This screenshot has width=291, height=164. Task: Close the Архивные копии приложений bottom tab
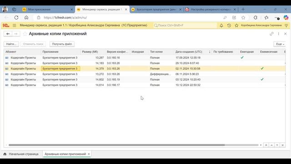pos(89,154)
